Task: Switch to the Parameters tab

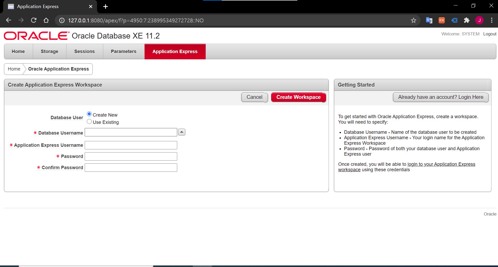Action: [124, 52]
